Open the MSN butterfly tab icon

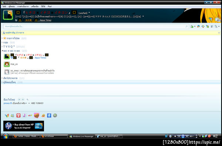pyautogui.click(x=7, y=115)
